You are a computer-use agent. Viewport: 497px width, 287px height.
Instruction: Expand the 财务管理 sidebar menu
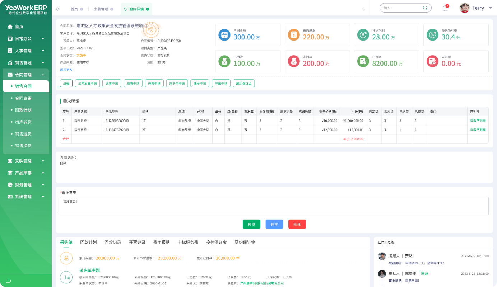click(x=25, y=185)
